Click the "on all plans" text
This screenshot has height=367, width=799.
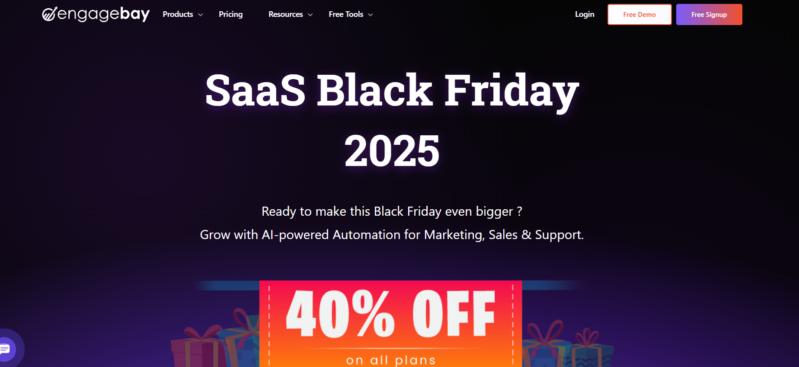(390, 360)
